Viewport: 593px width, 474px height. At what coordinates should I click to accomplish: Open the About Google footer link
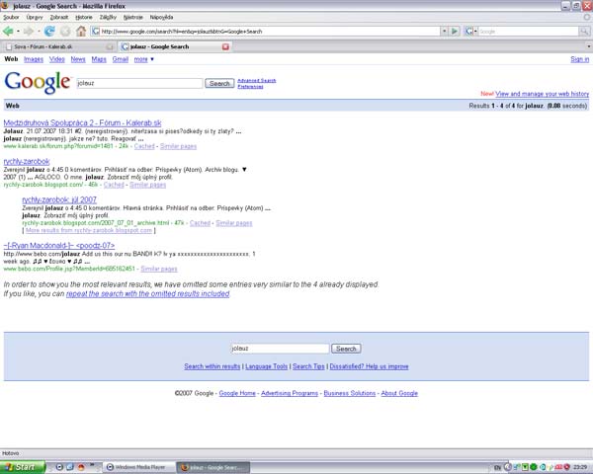click(399, 393)
